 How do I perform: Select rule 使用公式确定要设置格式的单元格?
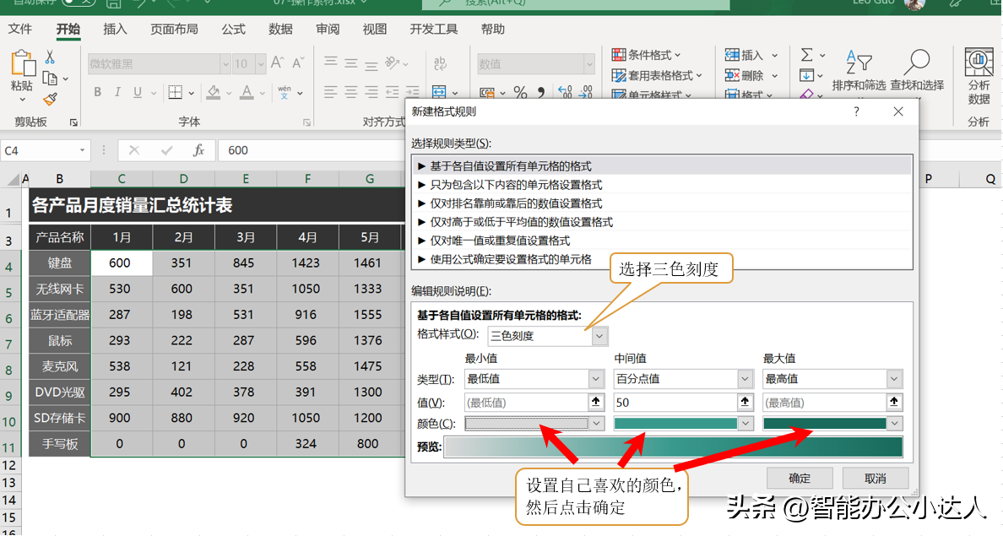pos(662,259)
